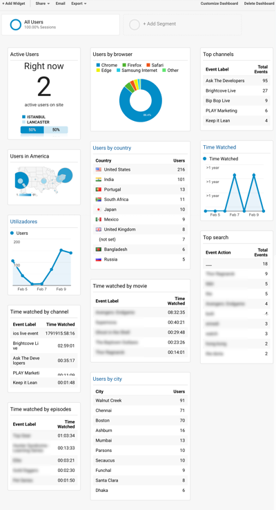The image size is (276, 510).
Task: Click the Istanbul 50% bar segment
Action: click(32, 130)
